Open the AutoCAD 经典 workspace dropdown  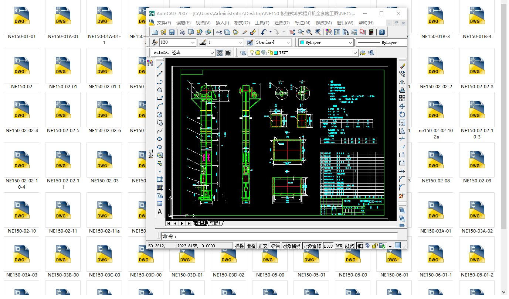click(212, 53)
